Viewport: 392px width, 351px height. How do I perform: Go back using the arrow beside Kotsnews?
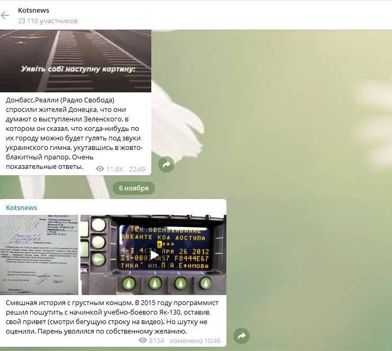[x=5, y=15]
